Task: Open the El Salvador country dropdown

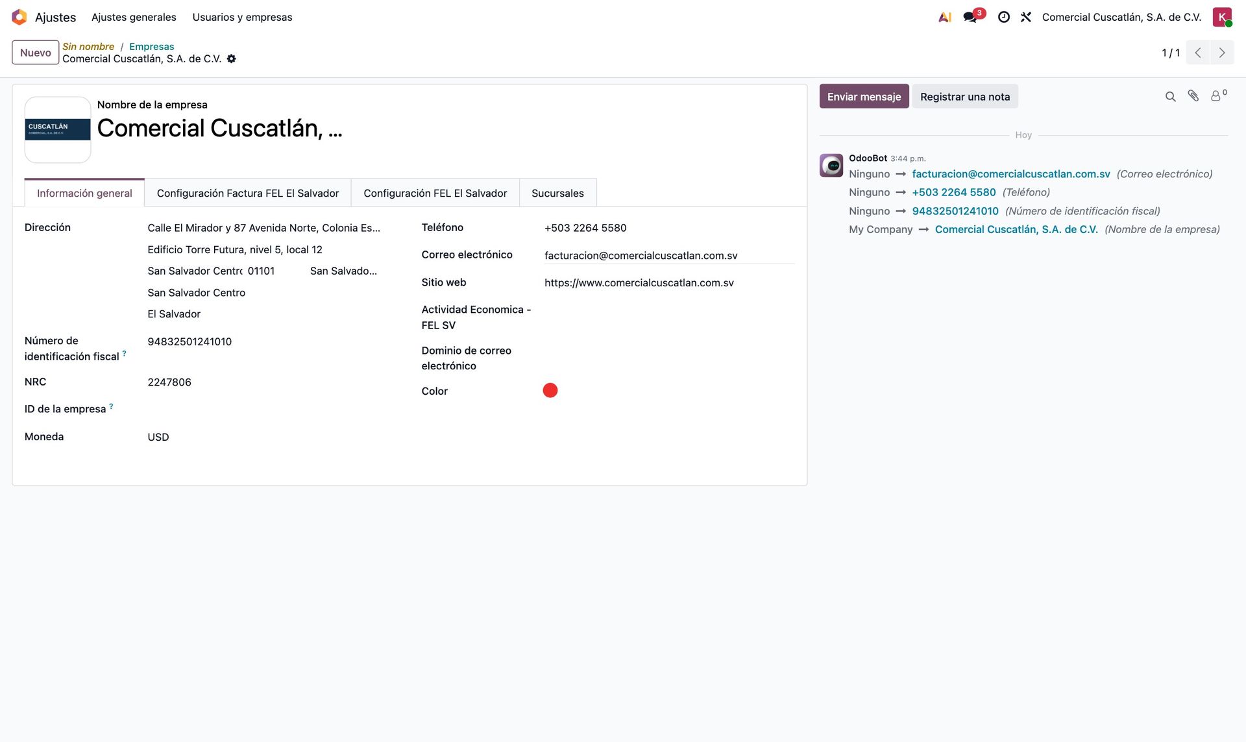Action: (263, 314)
